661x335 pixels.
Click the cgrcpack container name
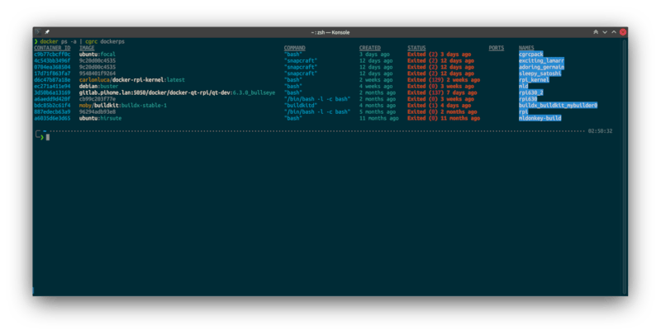(x=531, y=54)
